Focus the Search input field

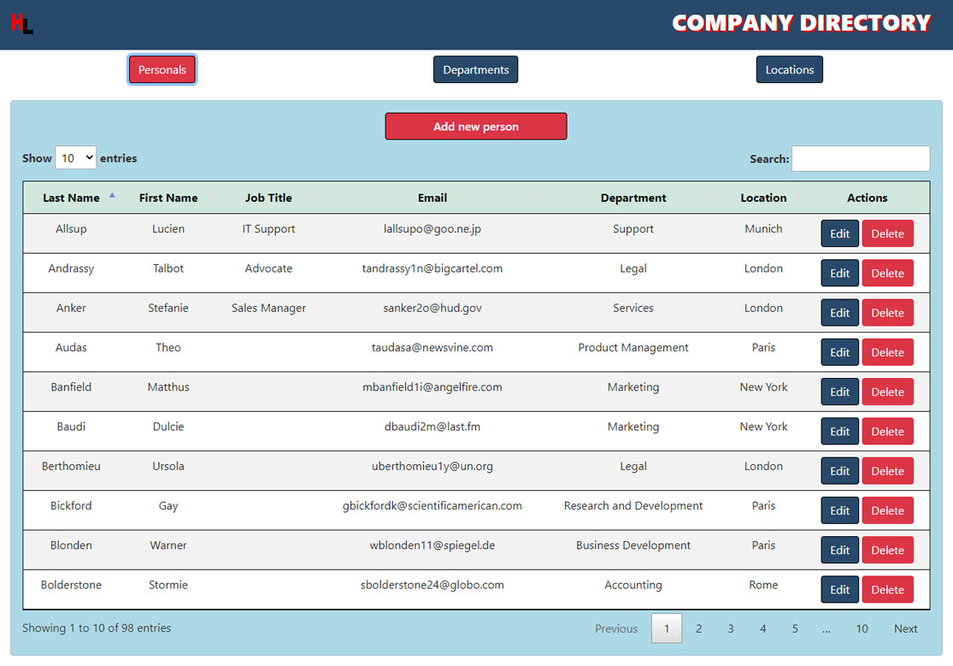click(x=860, y=158)
